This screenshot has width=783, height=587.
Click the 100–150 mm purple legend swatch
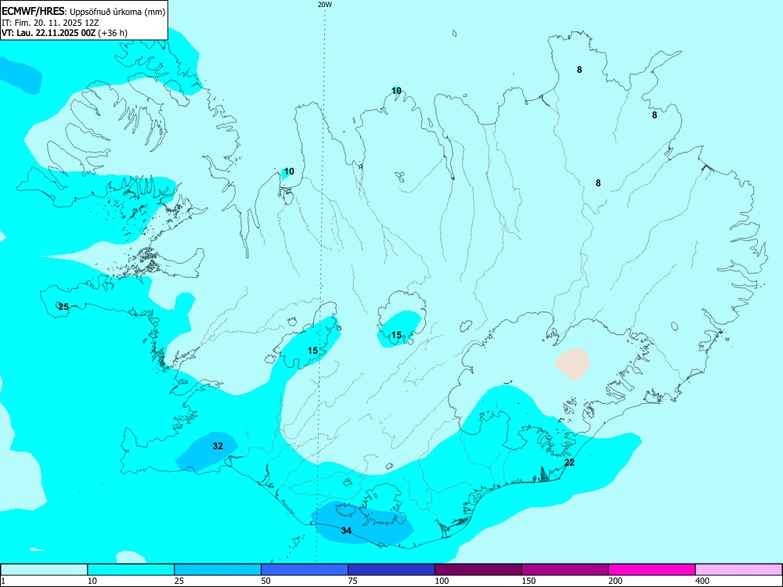click(x=478, y=570)
